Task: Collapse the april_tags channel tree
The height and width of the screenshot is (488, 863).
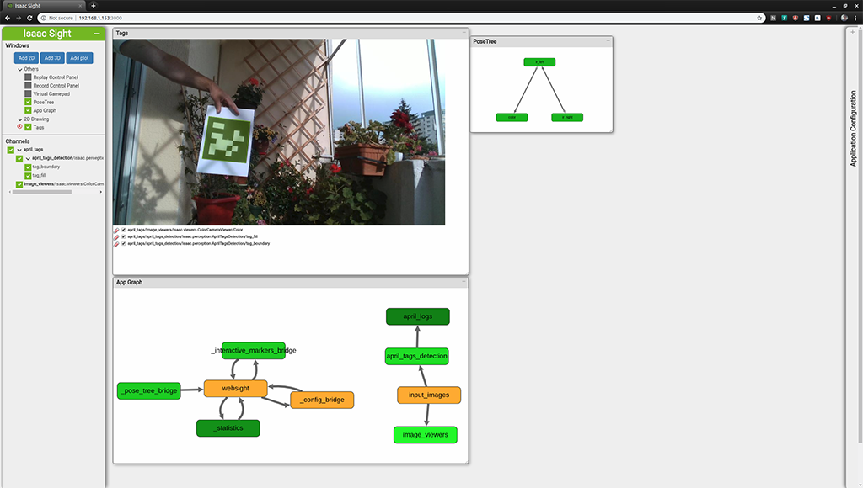Action: tap(18, 150)
